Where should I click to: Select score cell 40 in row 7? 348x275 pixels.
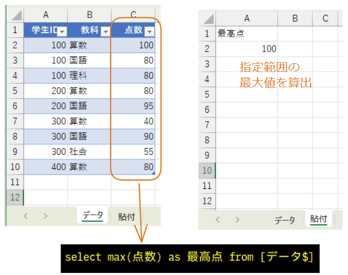pos(133,121)
